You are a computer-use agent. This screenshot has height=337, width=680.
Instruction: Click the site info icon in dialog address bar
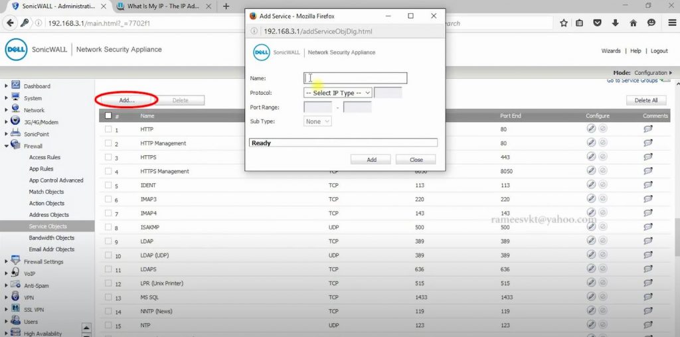click(x=254, y=31)
